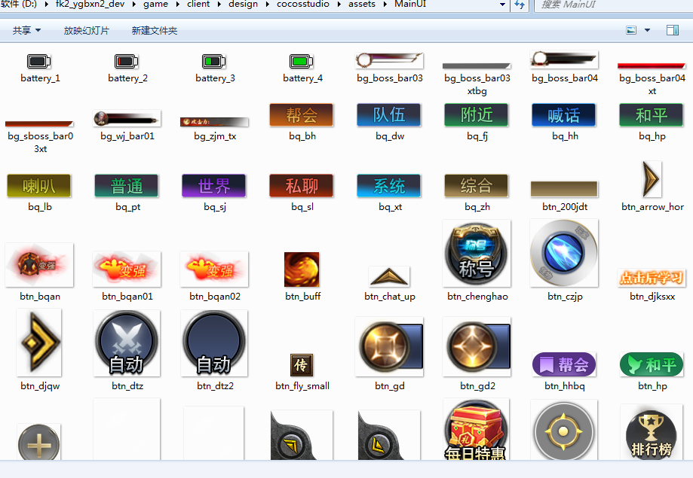Select the btn_gd2 golden button image
Image resolution: width=693 pixels, height=478 pixels.
[477, 346]
